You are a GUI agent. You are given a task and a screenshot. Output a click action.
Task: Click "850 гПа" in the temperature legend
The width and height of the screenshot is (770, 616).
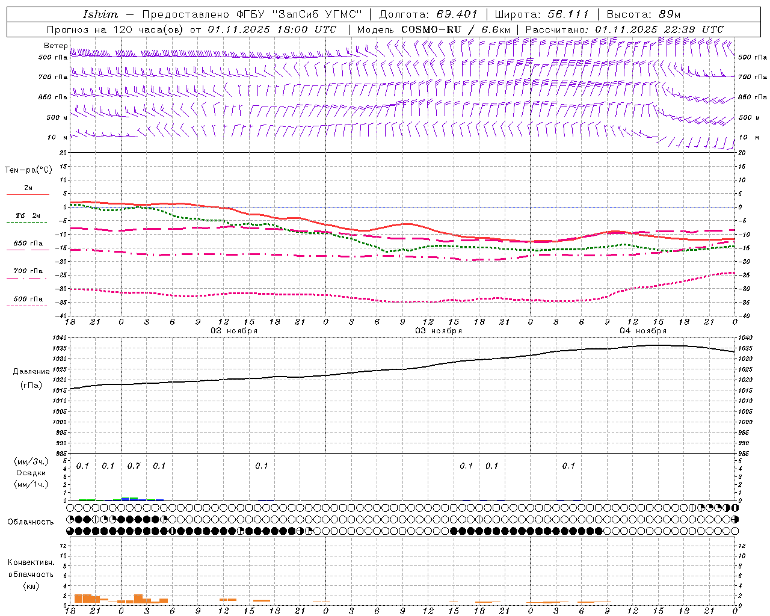click(28, 244)
